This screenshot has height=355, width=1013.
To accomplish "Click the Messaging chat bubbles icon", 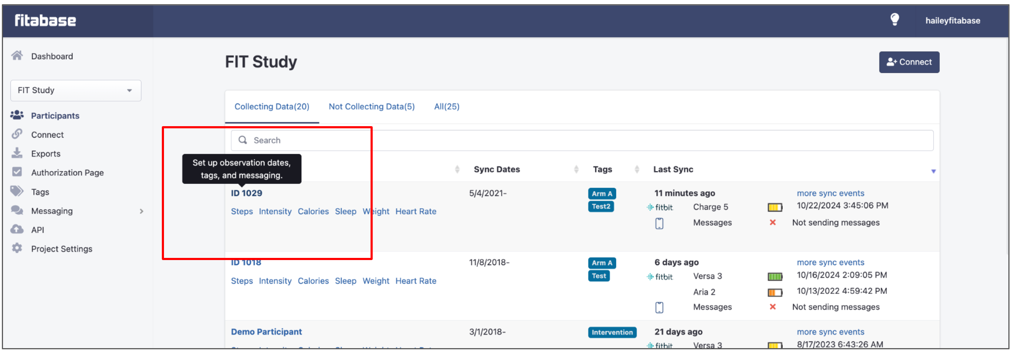I will 17,210.
